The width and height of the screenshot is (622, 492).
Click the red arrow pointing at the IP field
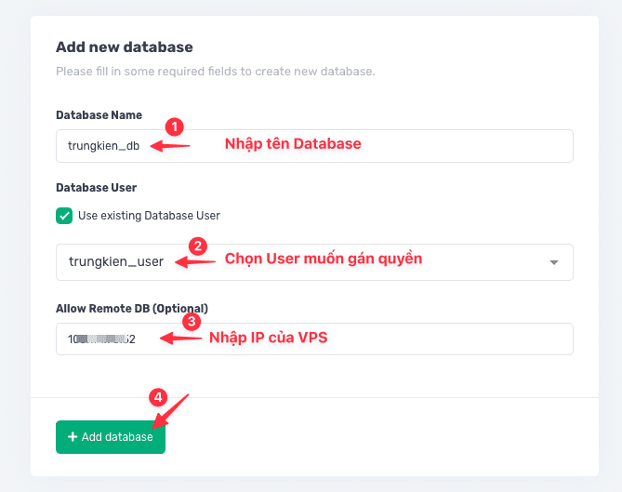coord(179,339)
